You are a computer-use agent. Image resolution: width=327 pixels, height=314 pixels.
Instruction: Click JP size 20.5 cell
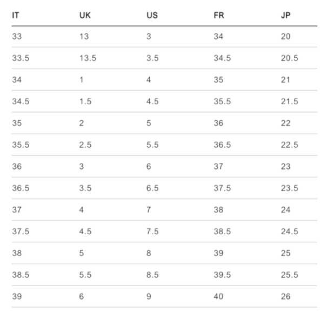pos(290,58)
